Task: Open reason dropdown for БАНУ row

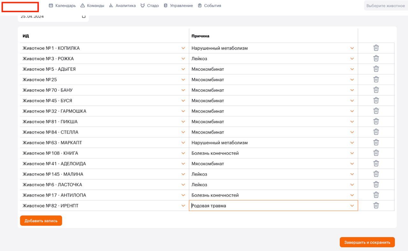Action: pos(352,90)
